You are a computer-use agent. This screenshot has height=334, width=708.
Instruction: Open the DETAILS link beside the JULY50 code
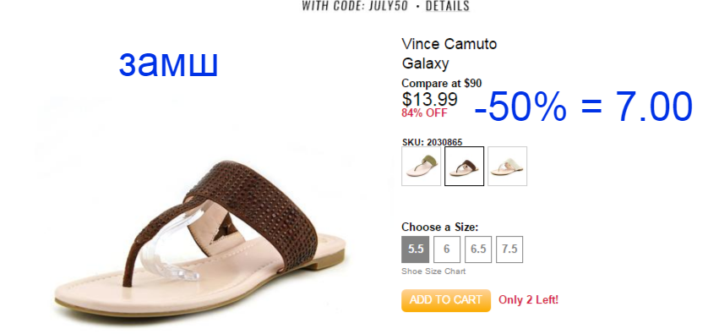(448, 6)
